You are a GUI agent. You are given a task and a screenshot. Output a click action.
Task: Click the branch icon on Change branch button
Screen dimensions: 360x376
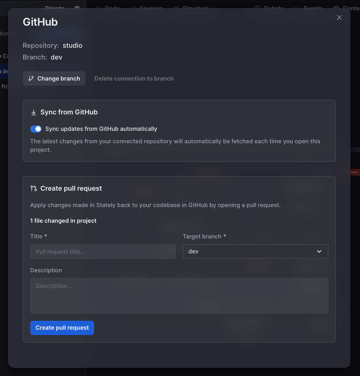31,78
